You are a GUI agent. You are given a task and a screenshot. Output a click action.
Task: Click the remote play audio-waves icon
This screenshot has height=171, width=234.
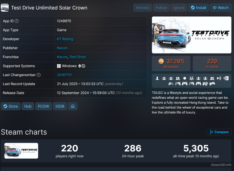click(219, 78)
